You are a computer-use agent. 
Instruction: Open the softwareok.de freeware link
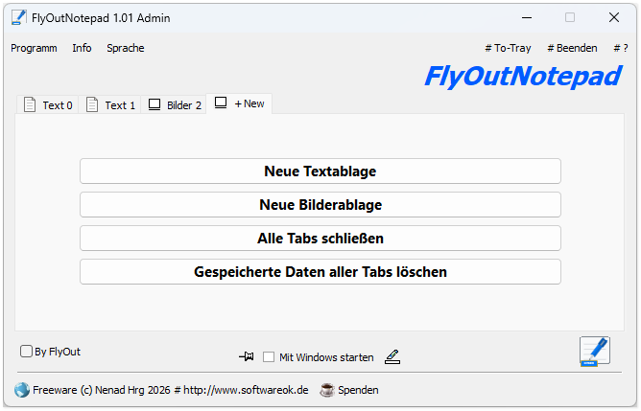[x=171, y=390]
